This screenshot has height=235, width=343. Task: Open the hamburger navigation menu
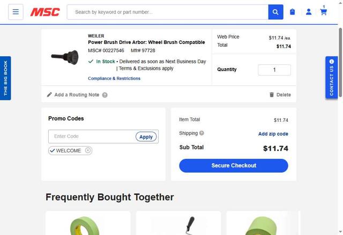(16, 12)
